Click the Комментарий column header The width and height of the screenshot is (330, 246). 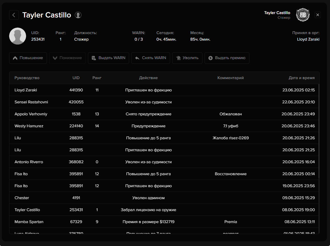click(x=231, y=78)
